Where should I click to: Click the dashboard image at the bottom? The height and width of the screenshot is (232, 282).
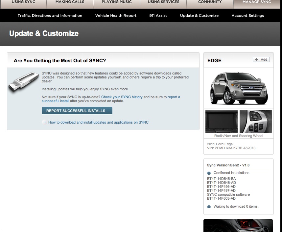coord(238,225)
